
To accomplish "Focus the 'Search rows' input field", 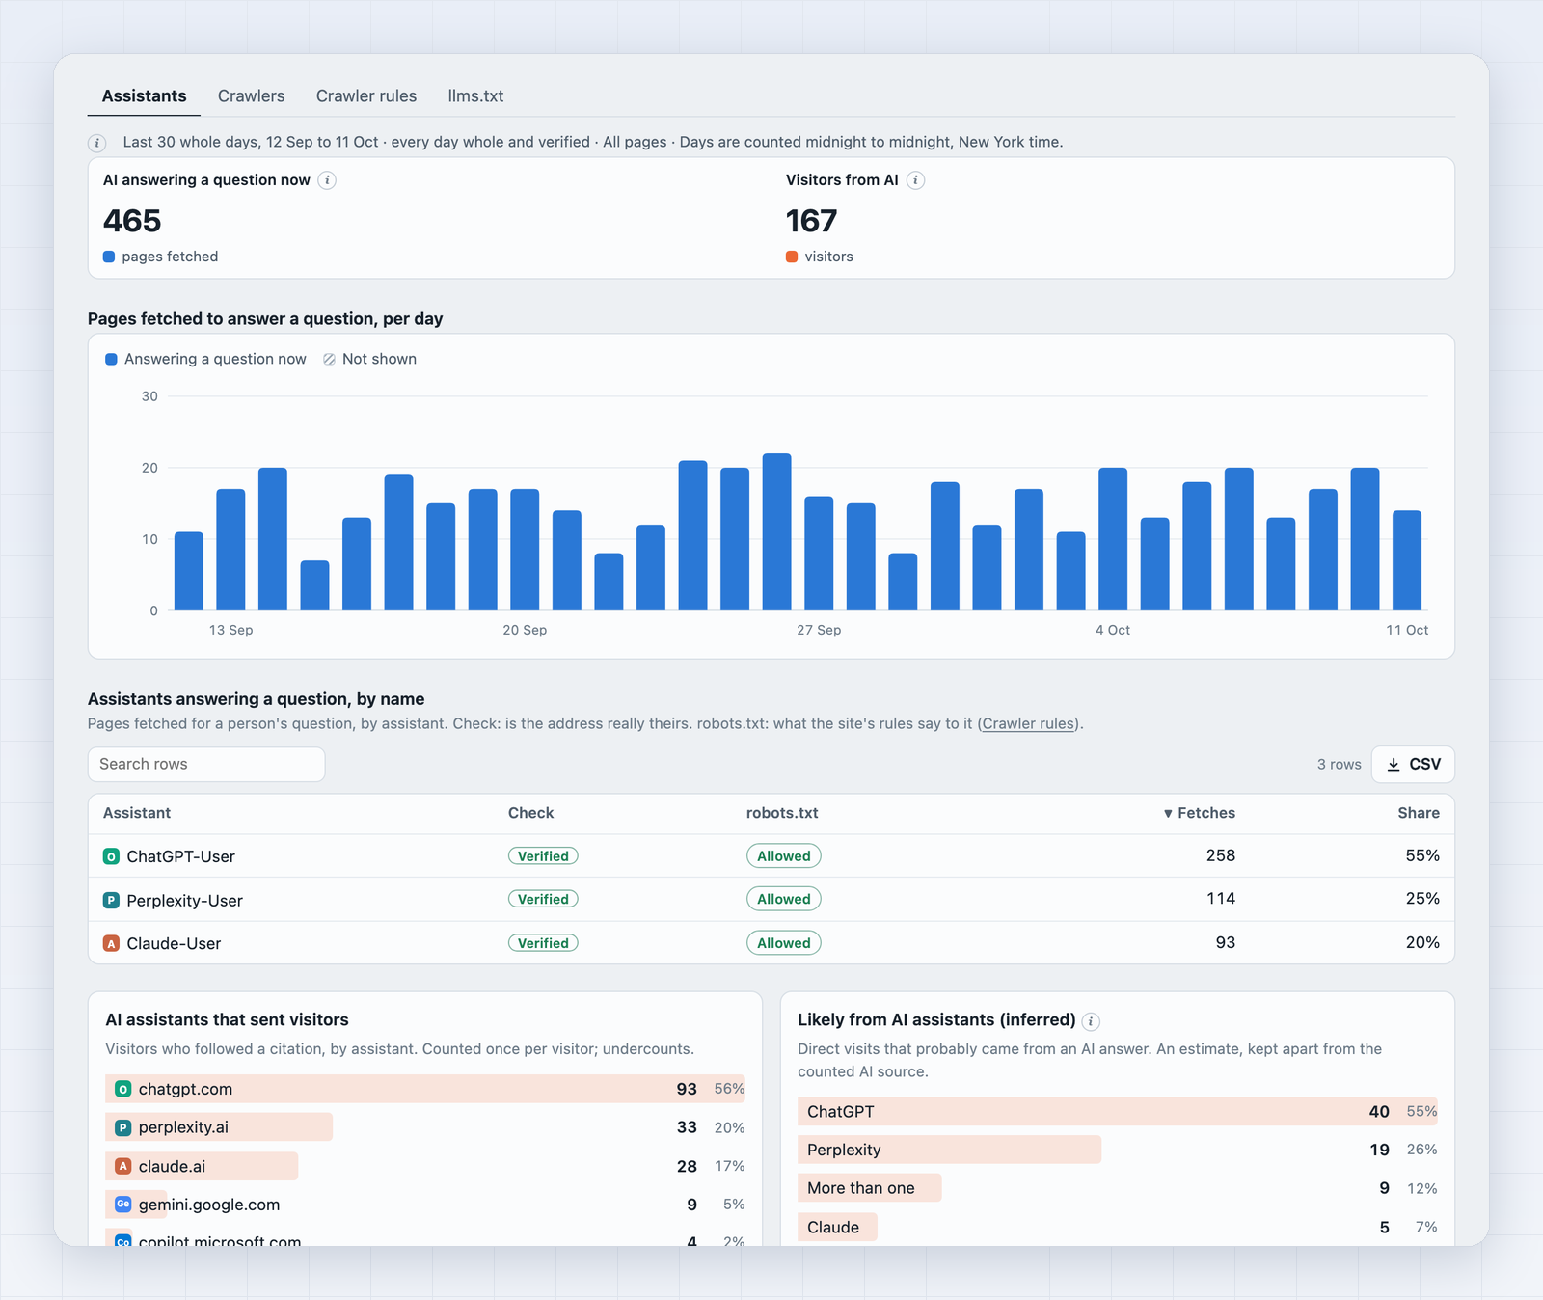I will [x=206, y=765].
